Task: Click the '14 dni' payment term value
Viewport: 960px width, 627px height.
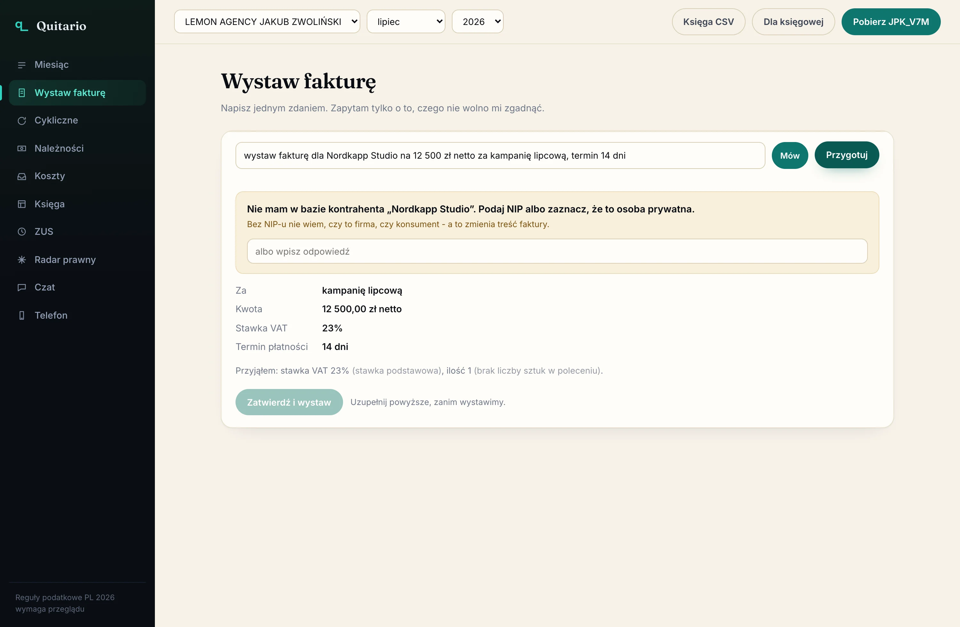Action: [x=335, y=347]
